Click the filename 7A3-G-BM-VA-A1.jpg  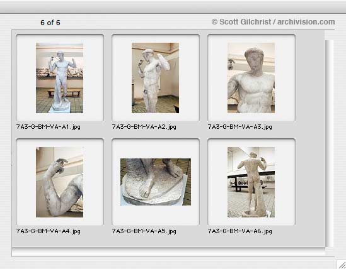(x=49, y=127)
